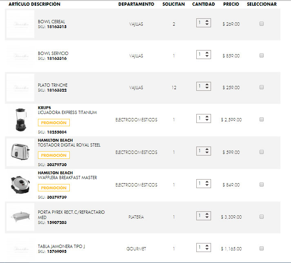Click the Porta Pyrex product image

pyautogui.click(x=20, y=217)
